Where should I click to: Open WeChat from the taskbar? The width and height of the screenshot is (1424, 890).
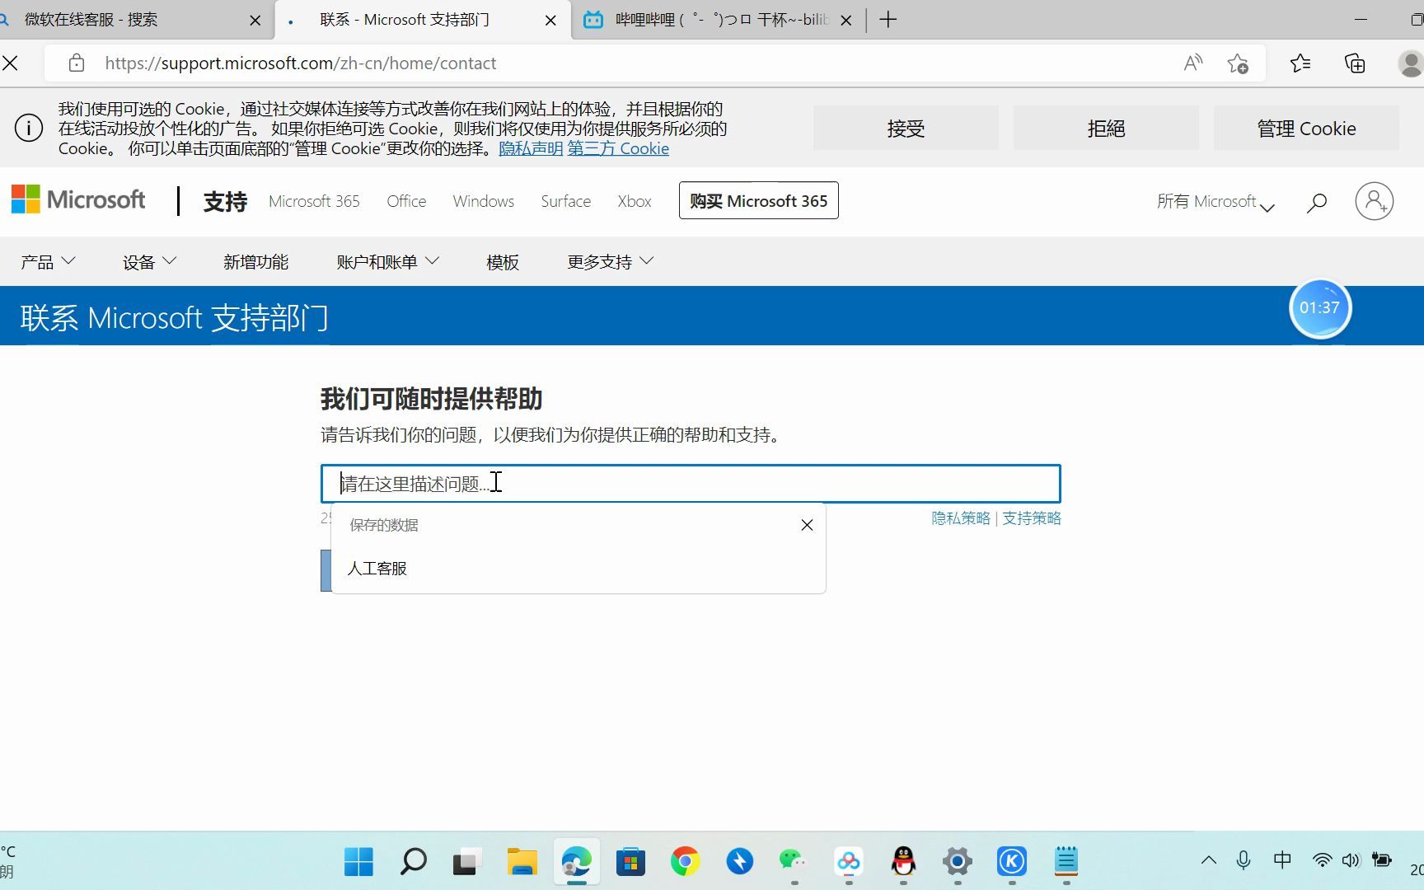point(792,862)
